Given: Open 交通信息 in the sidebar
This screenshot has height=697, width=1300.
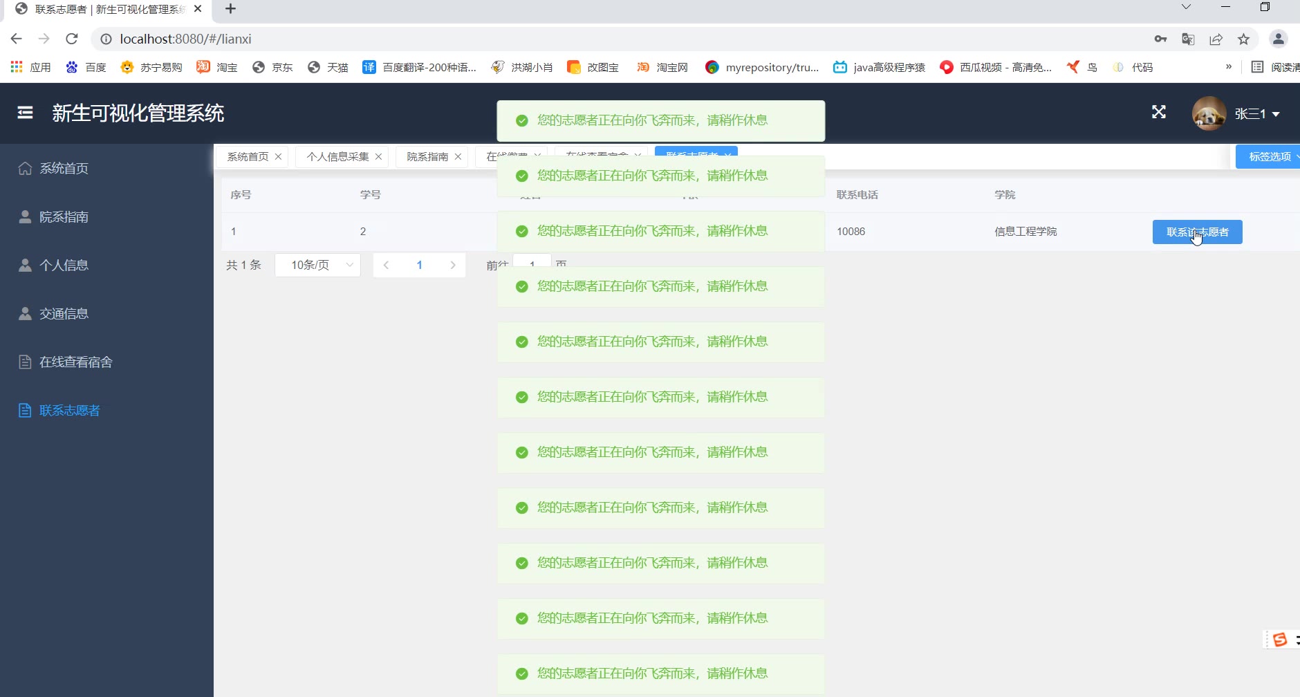Looking at the screenshot, I should click(64, 314).
